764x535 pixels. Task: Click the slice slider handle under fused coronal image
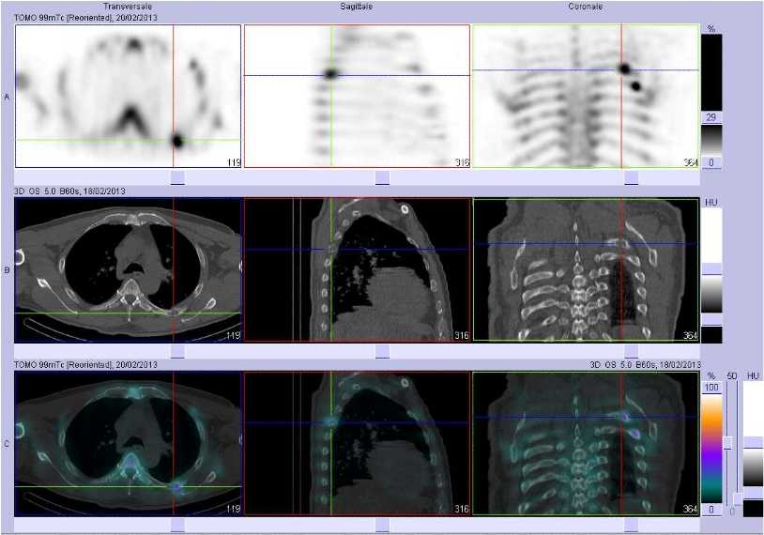tap(632, 526)
